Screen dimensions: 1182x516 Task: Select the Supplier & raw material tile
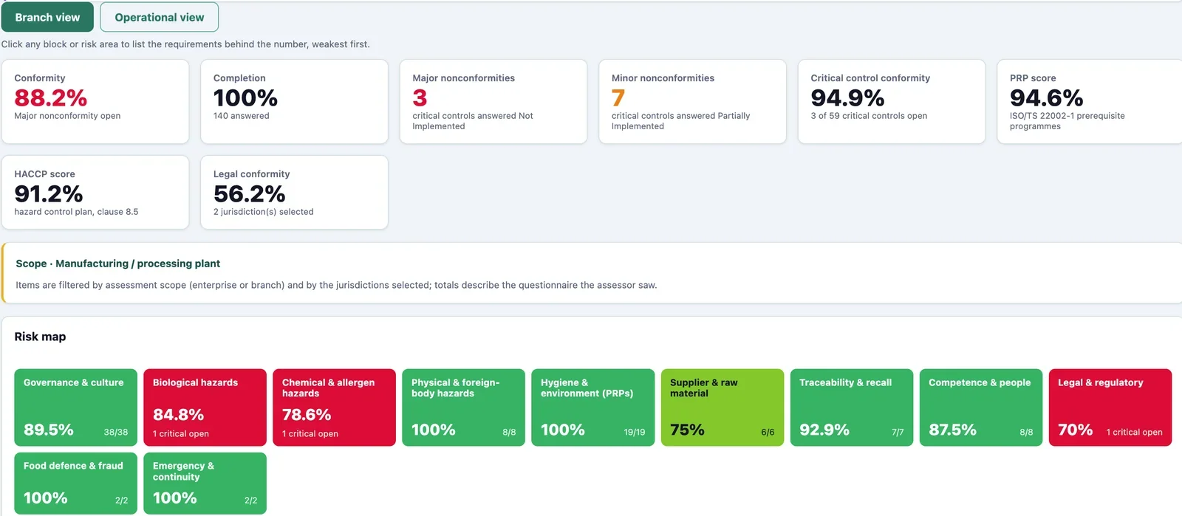coord(722,407)
